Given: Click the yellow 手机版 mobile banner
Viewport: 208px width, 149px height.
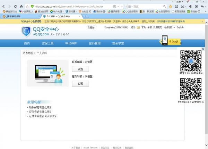Looking at the screenshot, I should click(171, 41).
